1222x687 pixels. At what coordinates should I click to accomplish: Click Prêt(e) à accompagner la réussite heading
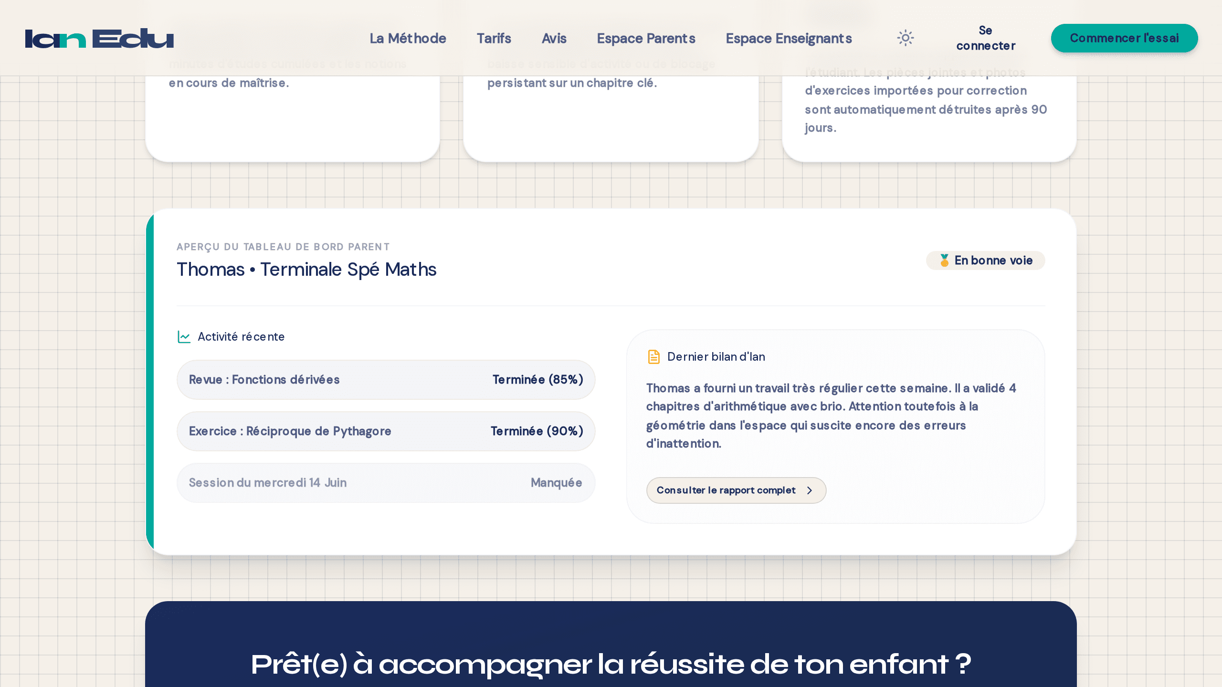[611, 664]
